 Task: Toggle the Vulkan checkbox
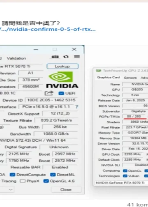tap(125, 176)
